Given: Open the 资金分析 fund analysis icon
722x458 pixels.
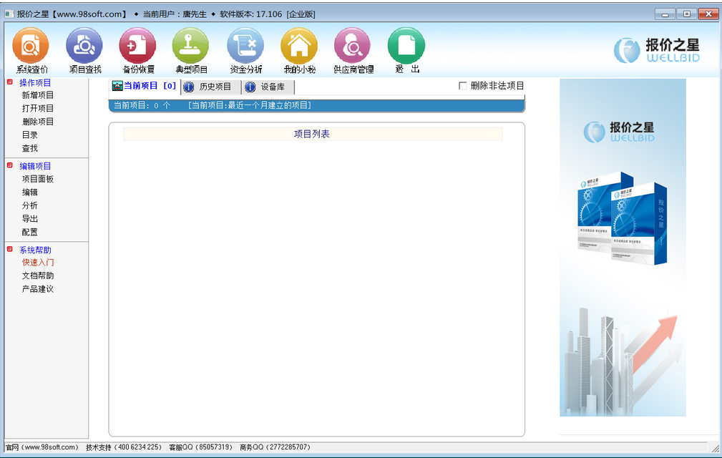Looking at the screenshot, I should (x=245, y=46).
